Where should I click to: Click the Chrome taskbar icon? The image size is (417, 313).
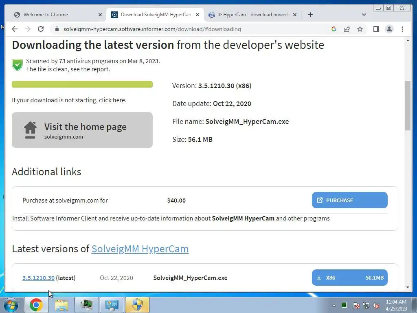click(x=36, y=305)
